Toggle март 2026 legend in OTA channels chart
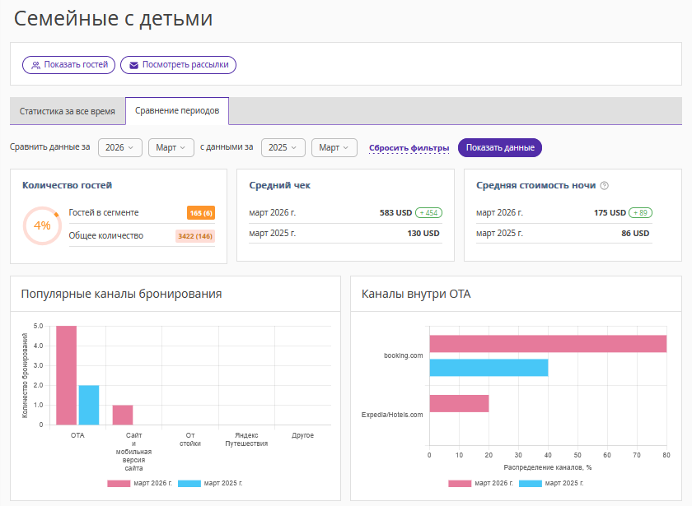This screenshot has height=506, width=692. coord(479,484)
